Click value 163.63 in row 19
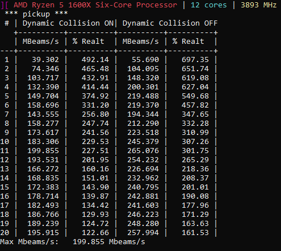Viewport: 281px width, 251px height. (195, 224)
